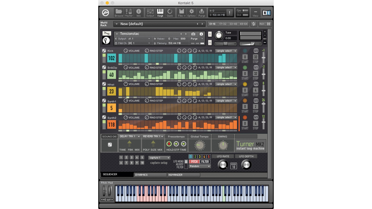The image size is (372, 209).
Task: Roll the Hihat track dice
Action: (104, 84)
